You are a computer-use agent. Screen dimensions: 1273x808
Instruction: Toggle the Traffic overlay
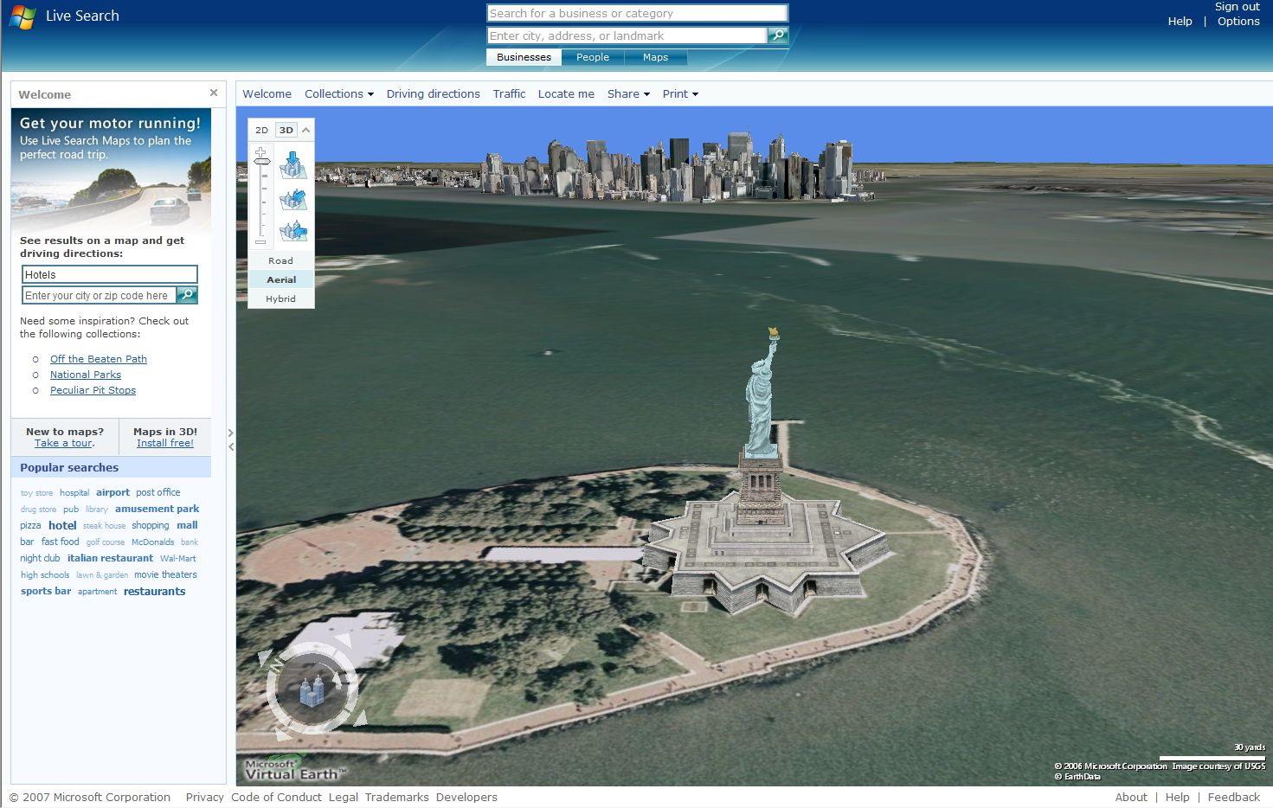509,93
